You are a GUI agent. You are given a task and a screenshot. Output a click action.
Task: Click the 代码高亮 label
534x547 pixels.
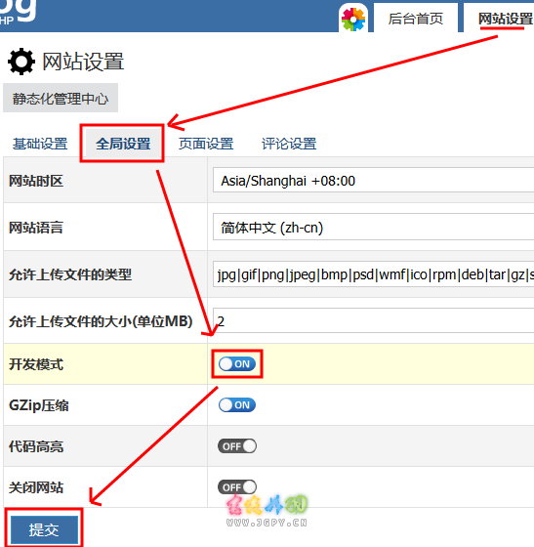(36, 446)
